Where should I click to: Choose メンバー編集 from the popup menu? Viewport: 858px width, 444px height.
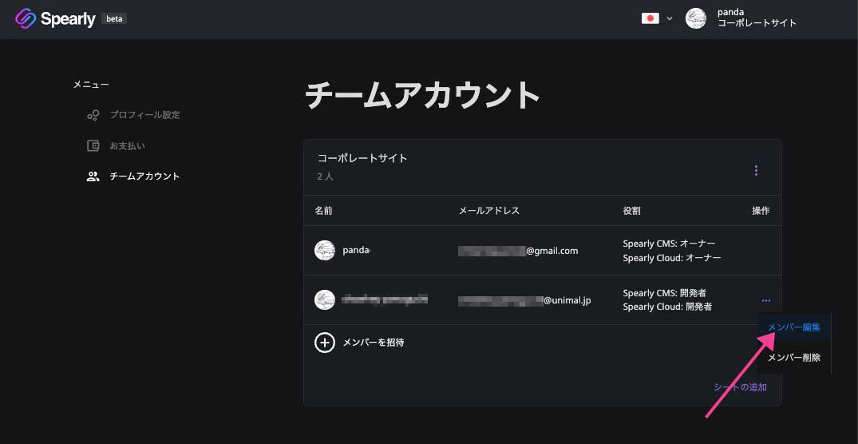coord(794,327)
